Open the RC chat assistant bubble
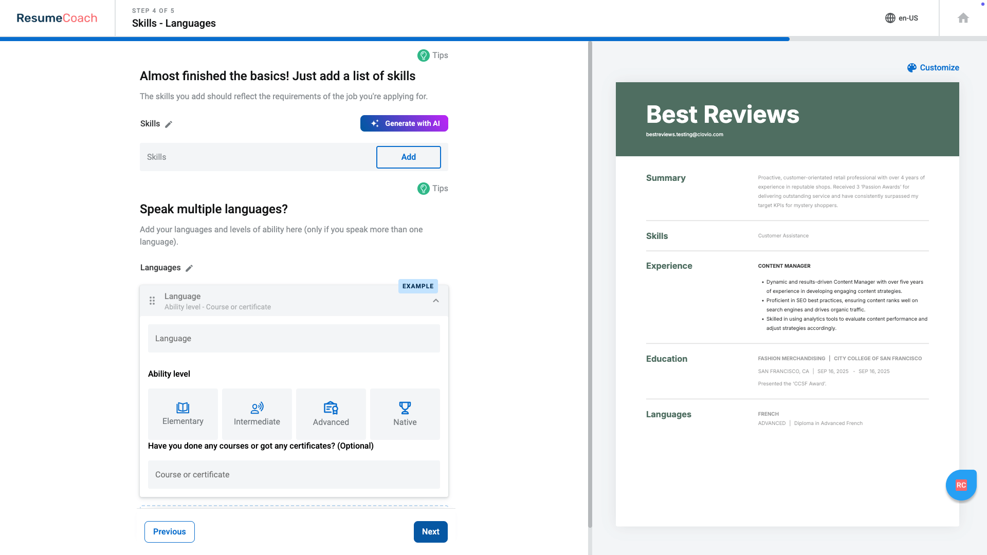Screen dimensions: 987x555 961,485
